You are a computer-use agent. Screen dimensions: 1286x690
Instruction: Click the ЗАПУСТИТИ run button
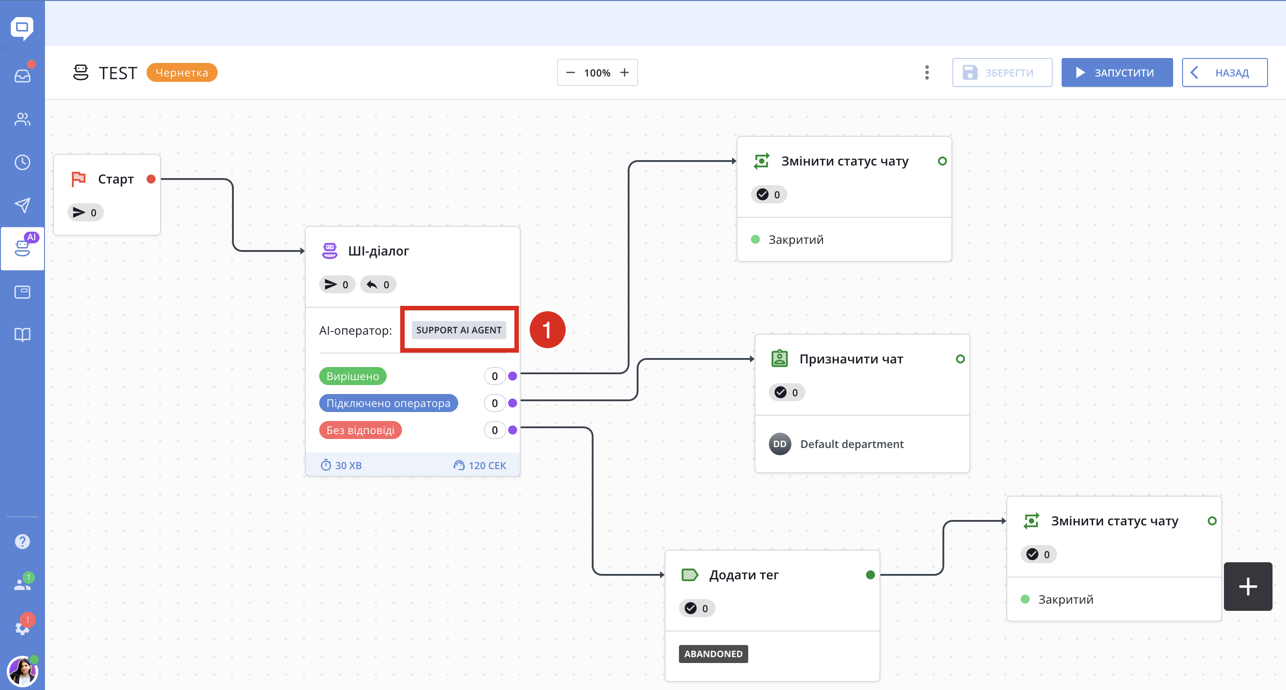pos(1117,73)
